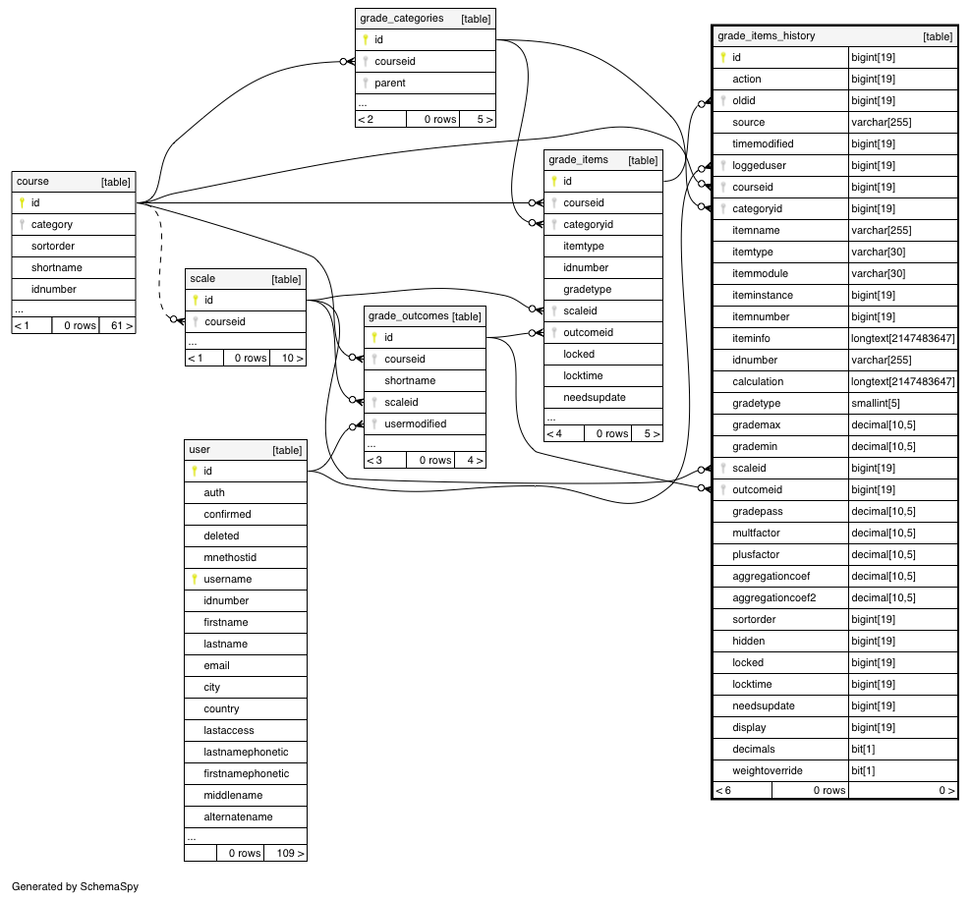Click gray key icon beside scaleid in grade_items_history
971x900 pixels.
pyautogui.click(x=722, y=468)
